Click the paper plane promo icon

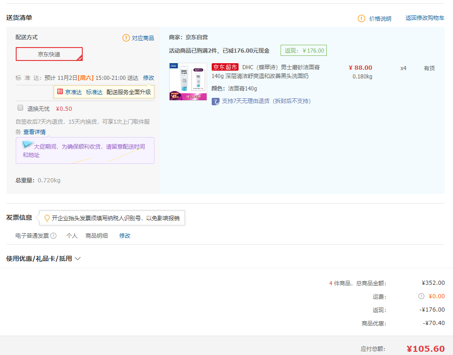[27, 144]
